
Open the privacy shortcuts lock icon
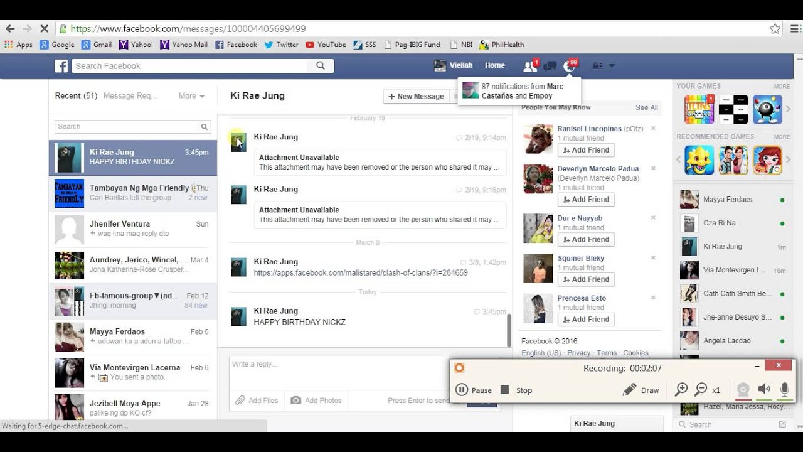pos(597,66)
